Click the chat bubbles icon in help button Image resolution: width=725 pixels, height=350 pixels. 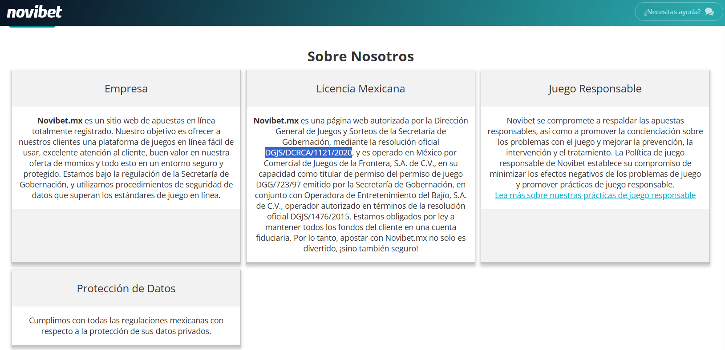pyautogui.click(x=709, y=12)
